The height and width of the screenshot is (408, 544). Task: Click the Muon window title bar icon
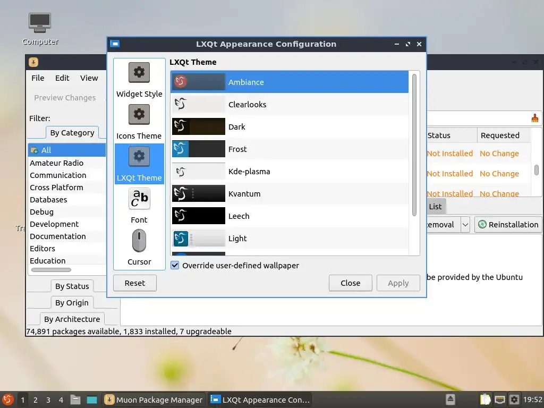tap(33, 62)
